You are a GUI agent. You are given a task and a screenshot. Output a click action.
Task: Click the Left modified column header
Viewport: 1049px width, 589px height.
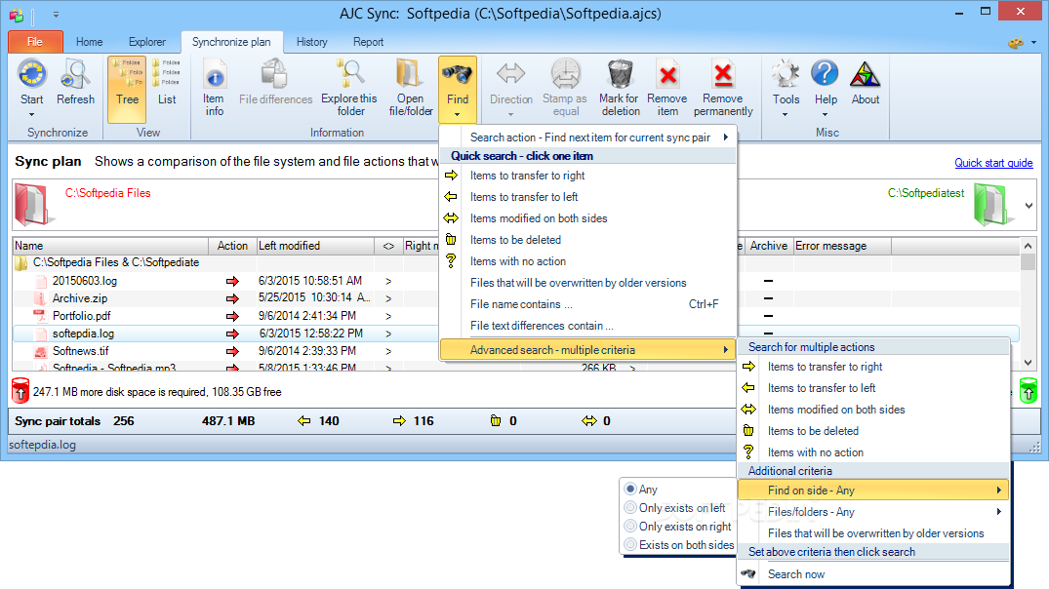(x=315, y=246)
